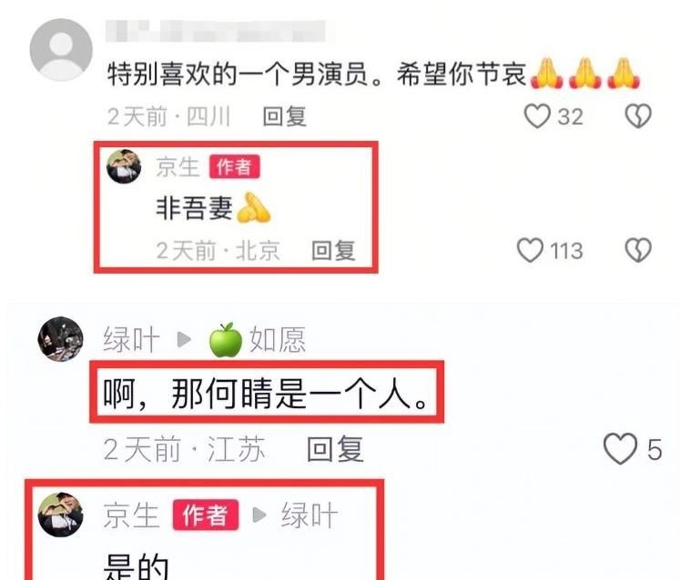The width and height of the screenshot is (680, 580).
Task: Open 京生 username in first reply
Action: [178, 166]
